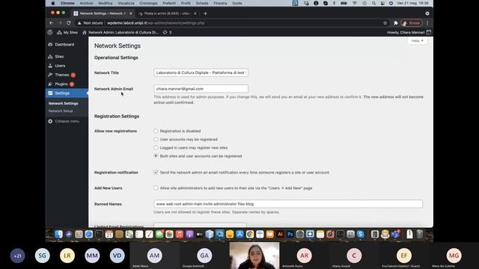
Task: Open the Users menu icon
Action: [x=50, y=66]
